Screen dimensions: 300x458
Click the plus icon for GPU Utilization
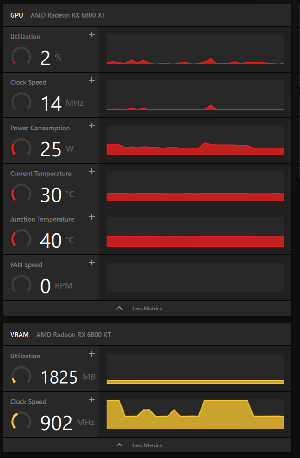pos(92,34)
